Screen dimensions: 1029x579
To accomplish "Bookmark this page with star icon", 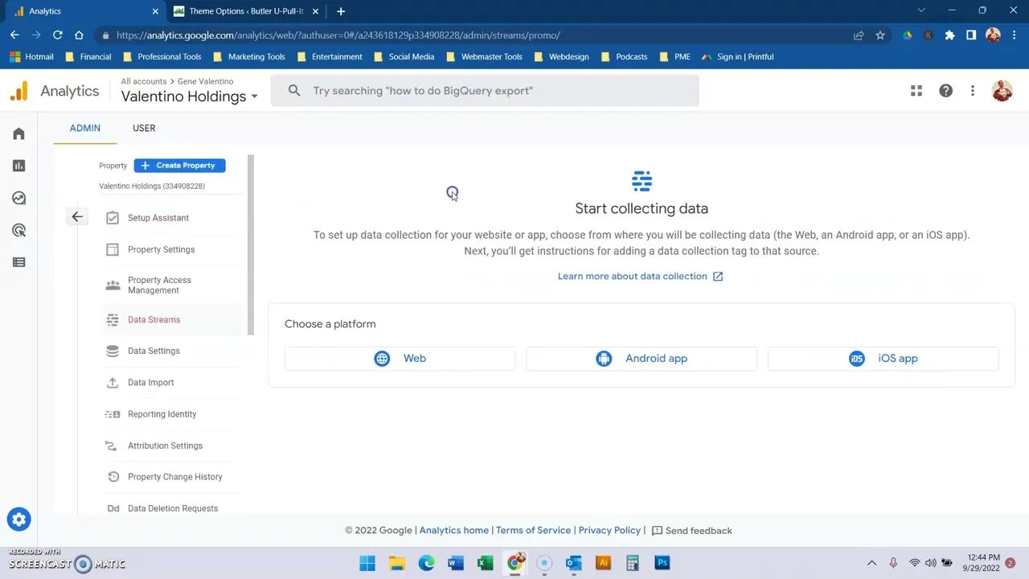I will 880,35.
